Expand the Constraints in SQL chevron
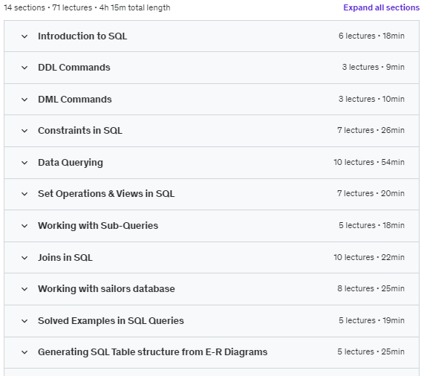 pos(25,131)
